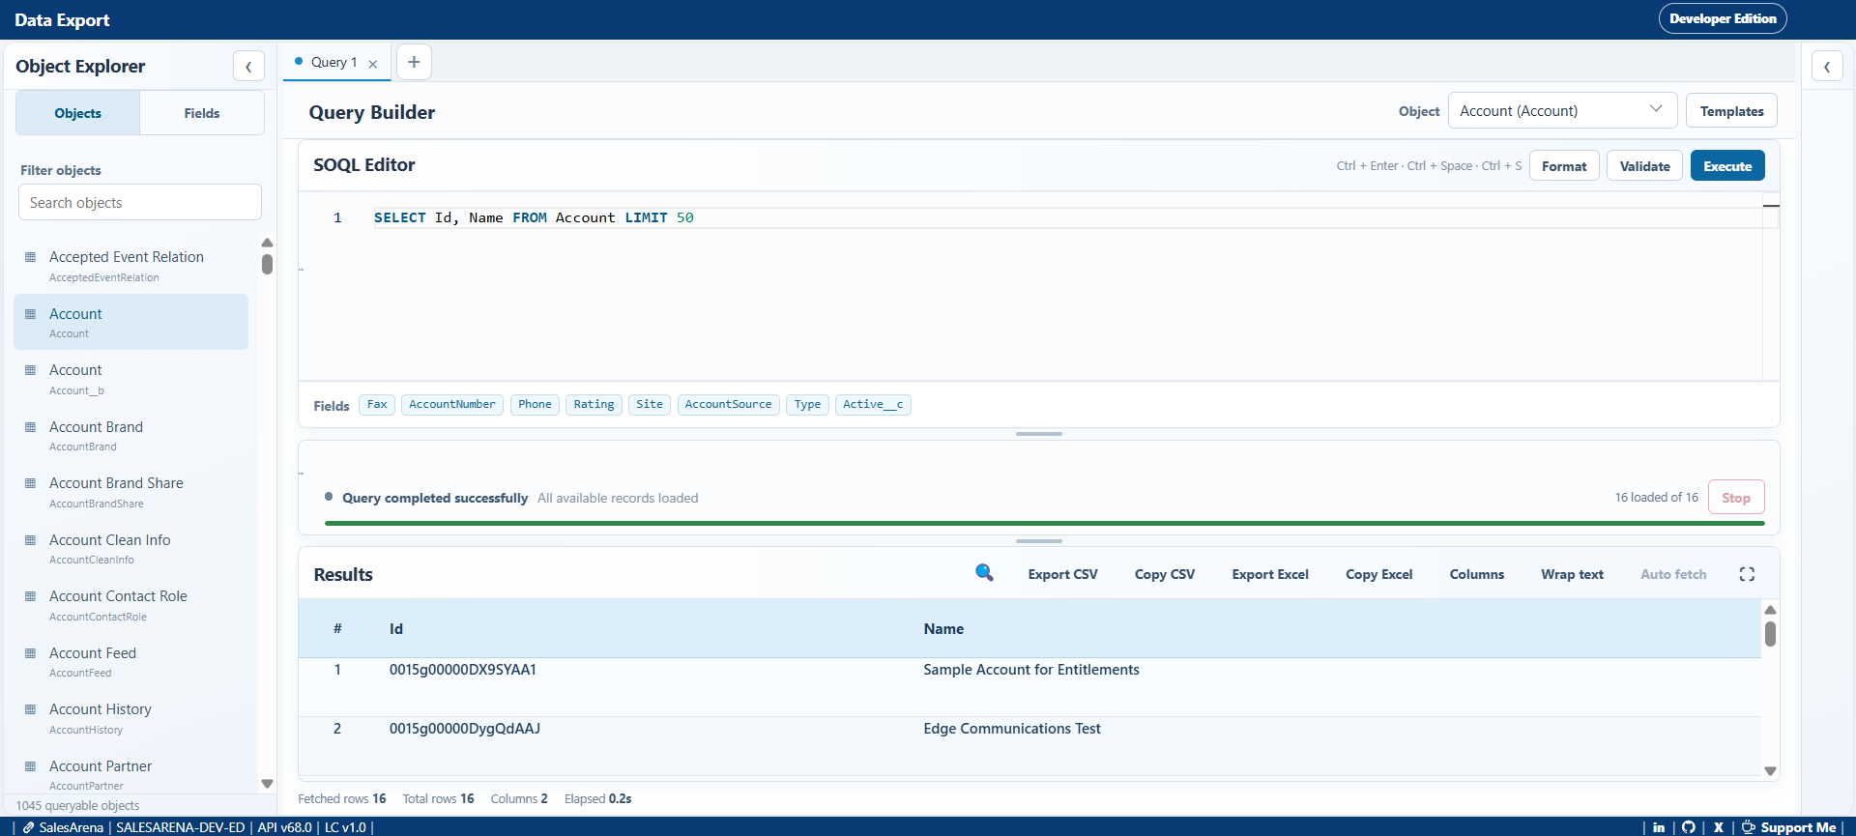Image resolution: width=1856 pixels, height=836 pixels.
Task: Open the LinkedIn icon in status bar
Action: [x=1659, y=827]
